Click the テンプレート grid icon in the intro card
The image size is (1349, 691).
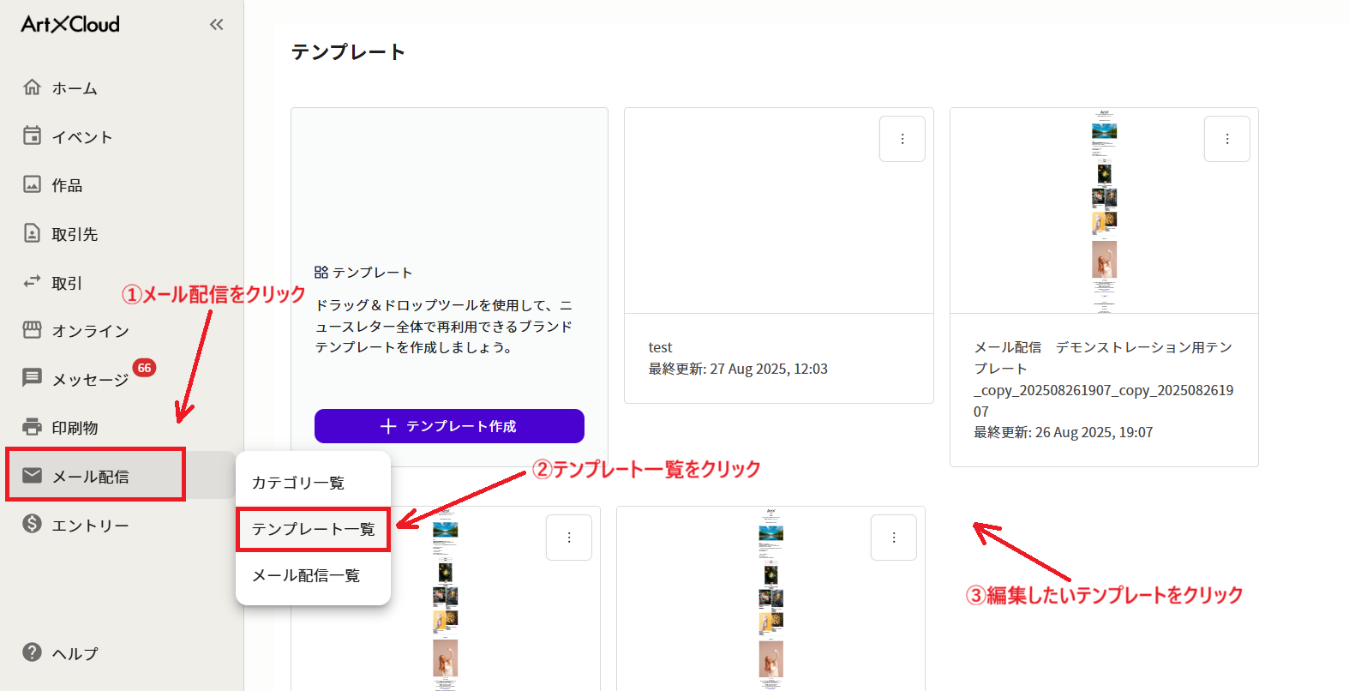point(321,272)
